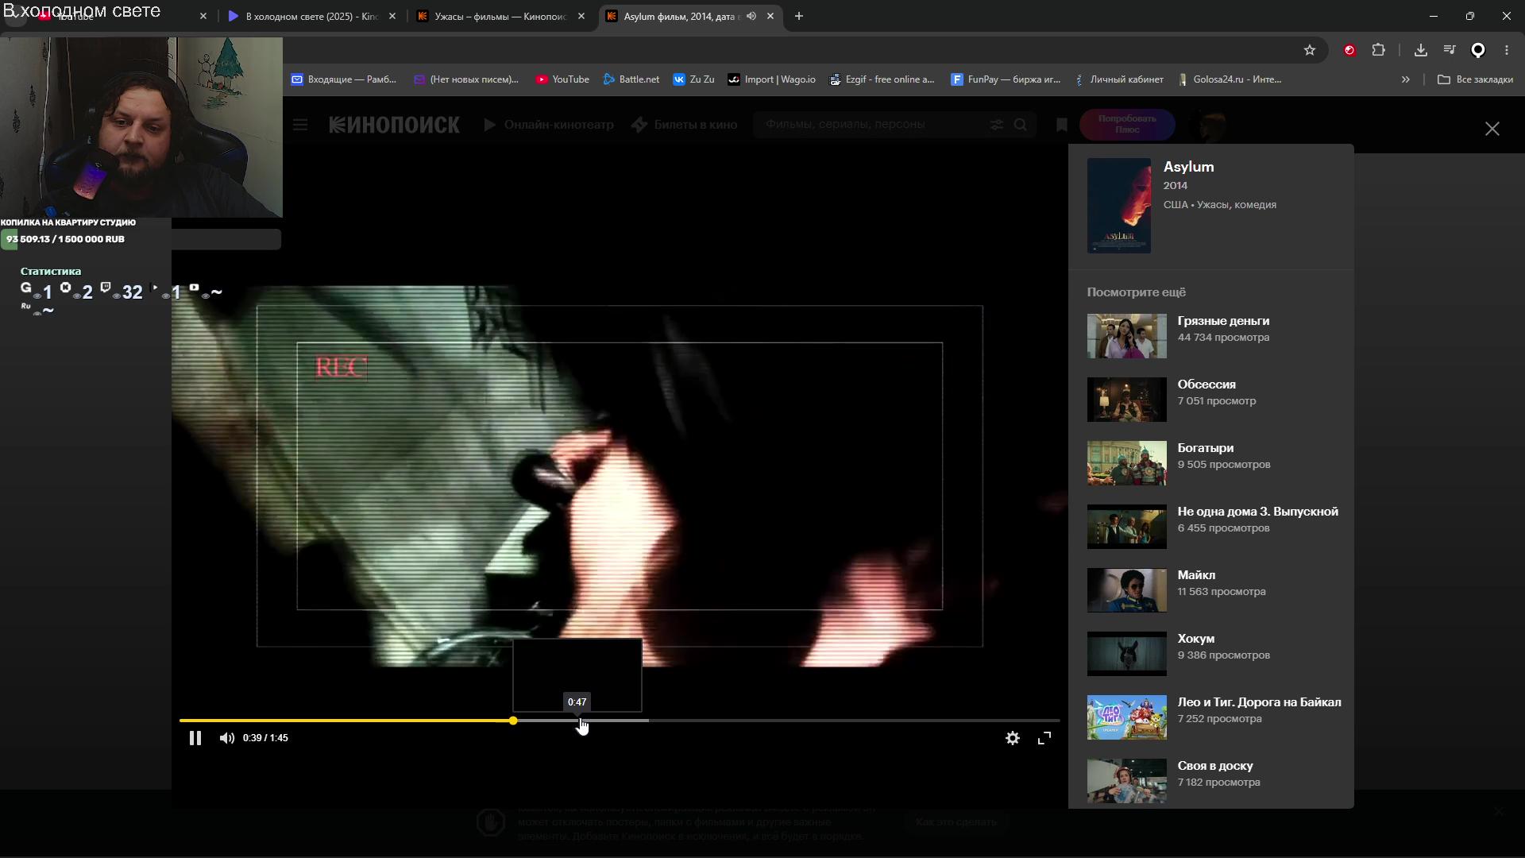The image size is (1525, 858).
Task: Open the YouTube bookmark
Action: (562, 79)
